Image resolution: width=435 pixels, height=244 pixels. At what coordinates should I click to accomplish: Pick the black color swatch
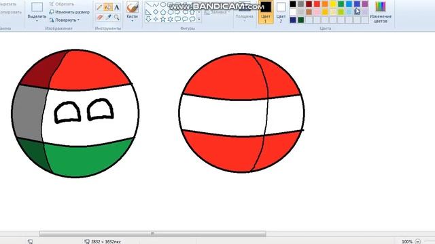tap(293, 4)
